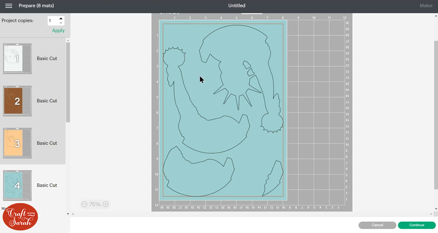
Task: Click the 75% zoom level indicator
Action: tap(95, 204)
